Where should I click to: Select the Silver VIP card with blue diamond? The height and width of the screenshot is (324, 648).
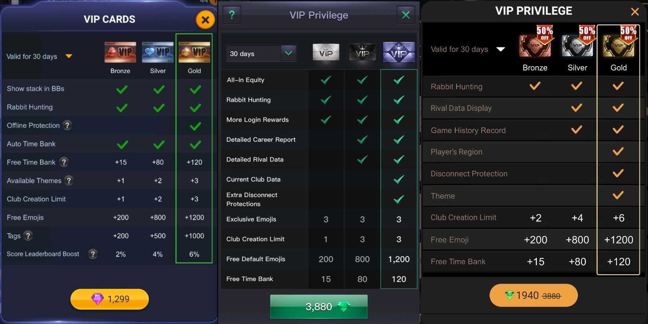point(157,52)
